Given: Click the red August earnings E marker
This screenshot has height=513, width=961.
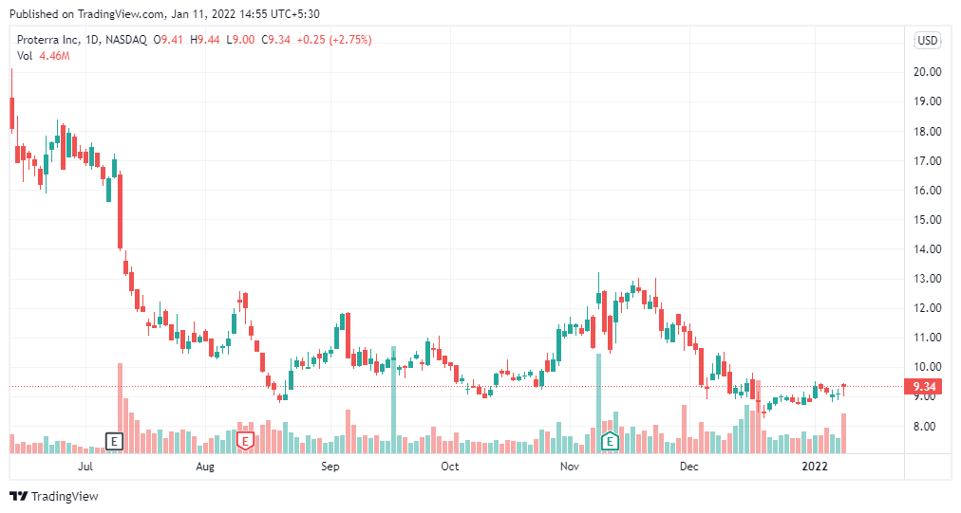Looking at the screenshot, I should coord(245,441).
